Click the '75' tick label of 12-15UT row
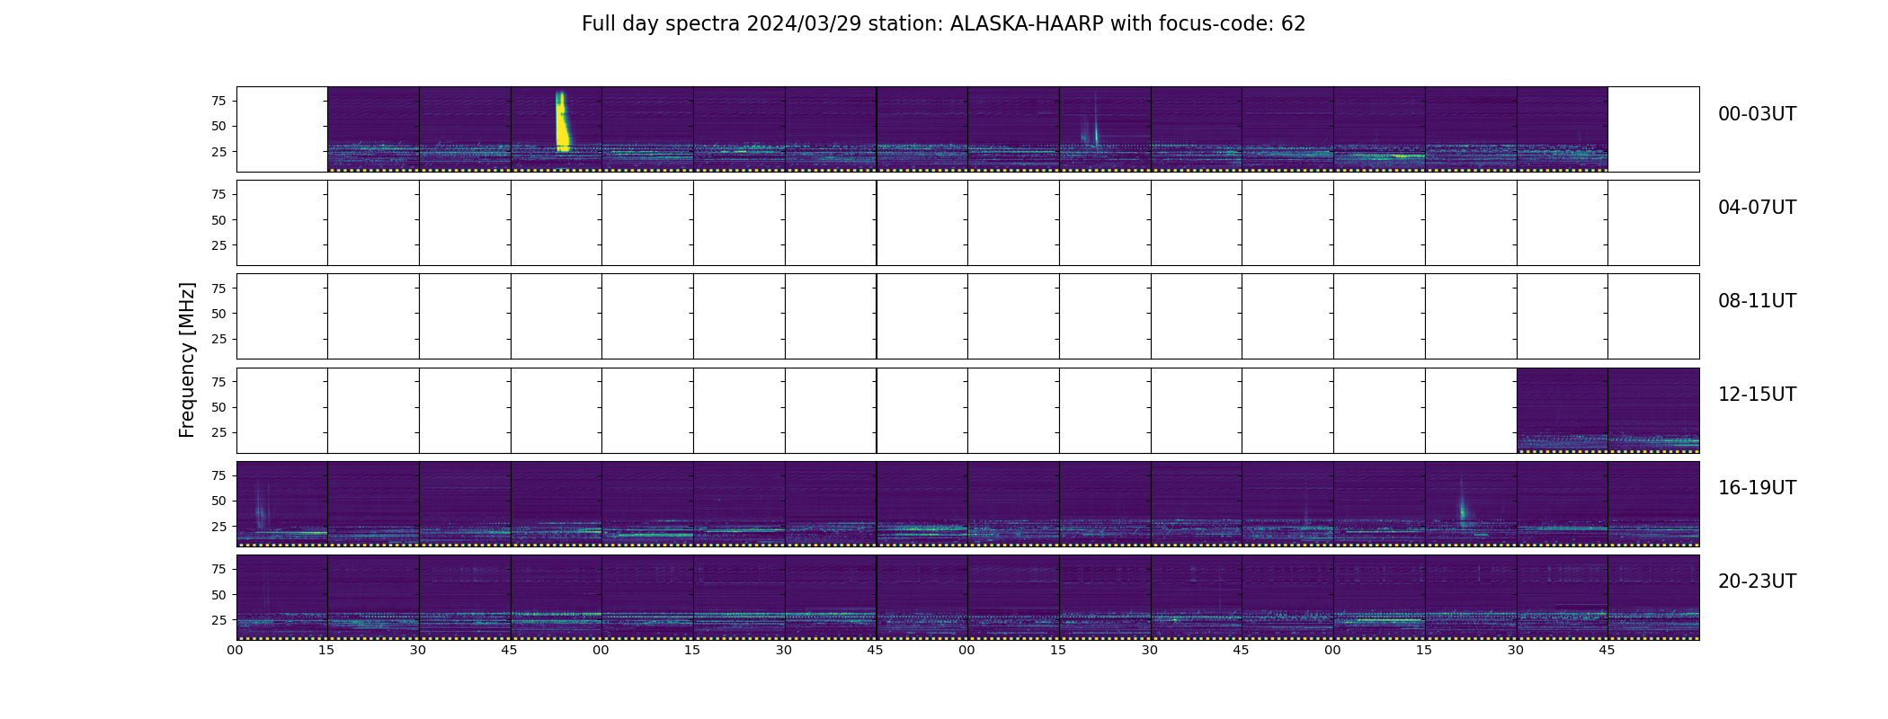The image size is (1888, 719). tap(218, 382)
